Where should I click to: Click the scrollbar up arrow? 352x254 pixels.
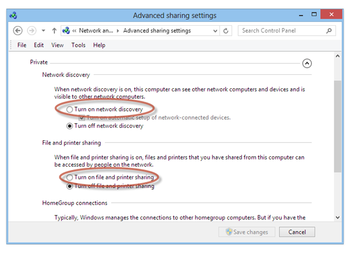(337, 56)
